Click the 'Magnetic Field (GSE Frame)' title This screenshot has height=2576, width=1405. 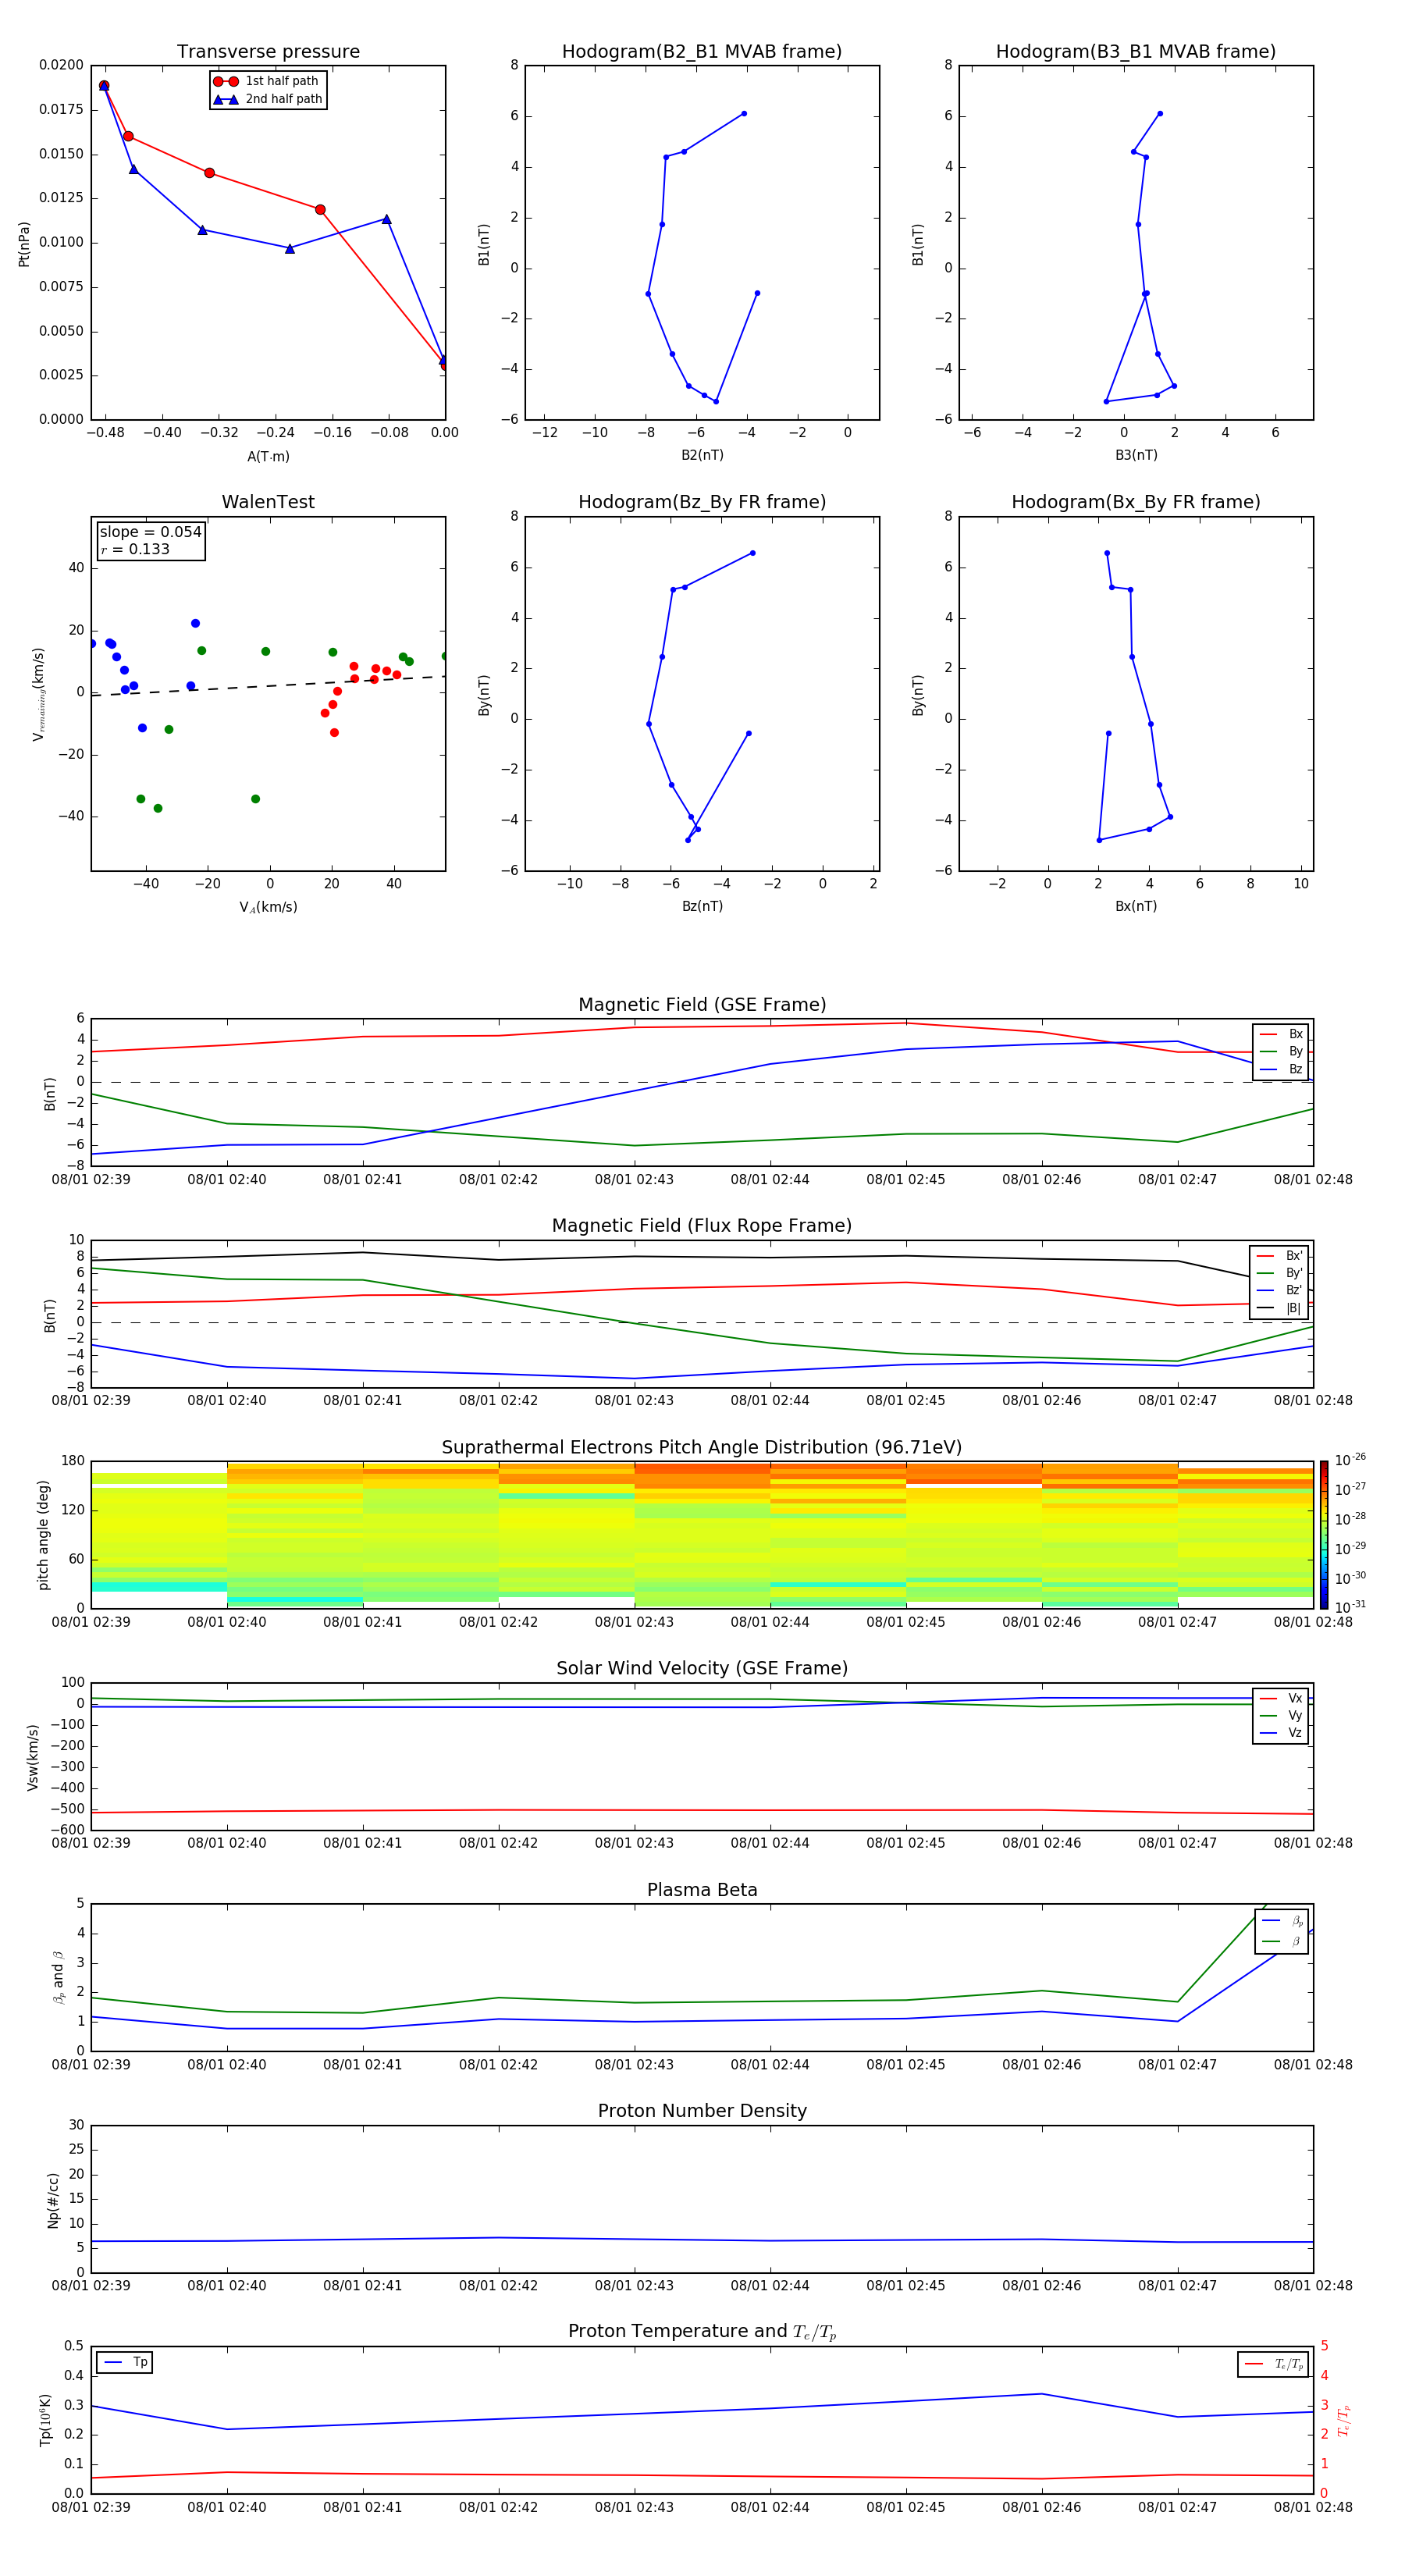coord(702,1005)
